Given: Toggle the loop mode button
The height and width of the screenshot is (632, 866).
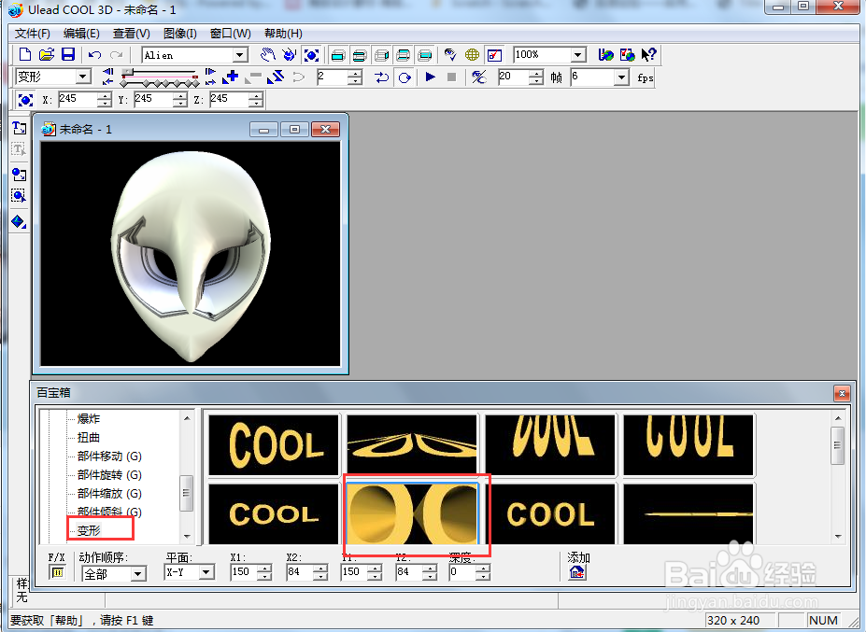Looking at the screenshot, I should [405, 77].
